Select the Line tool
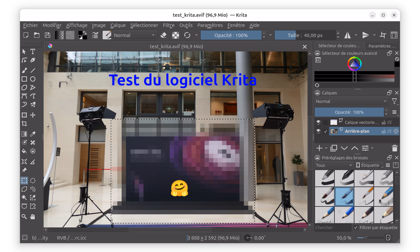420x252 pixels. 33,70
